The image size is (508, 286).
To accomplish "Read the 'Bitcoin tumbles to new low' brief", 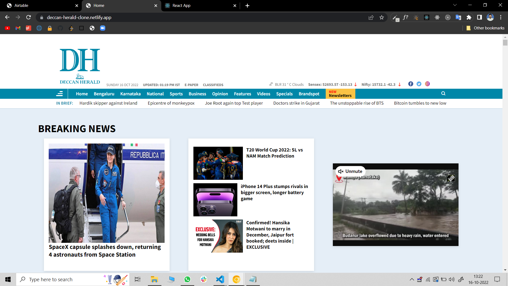I will pyautogui.click(x=420, y=103).
